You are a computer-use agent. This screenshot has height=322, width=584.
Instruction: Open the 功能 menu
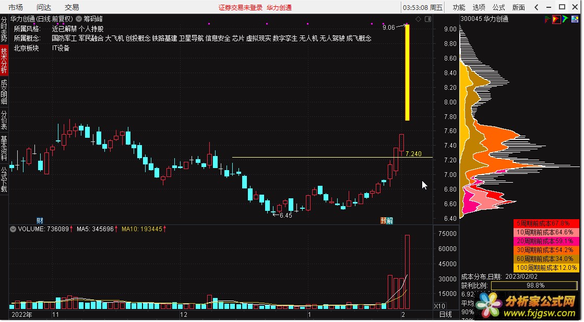(459, 7)
